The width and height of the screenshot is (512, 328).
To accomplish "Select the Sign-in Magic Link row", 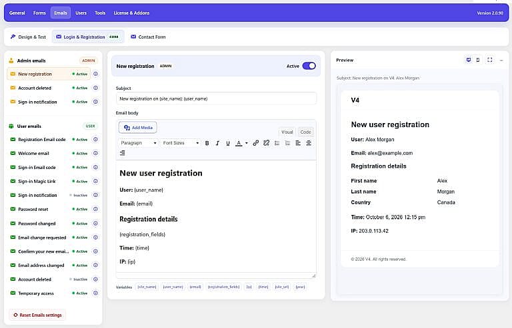I will pos(49,182).
